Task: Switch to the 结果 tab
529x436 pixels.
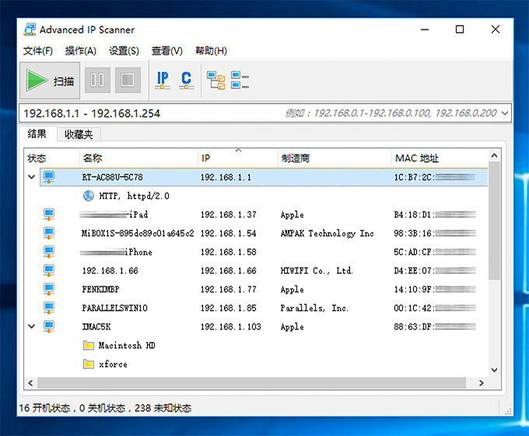Action: pos(37,134)
